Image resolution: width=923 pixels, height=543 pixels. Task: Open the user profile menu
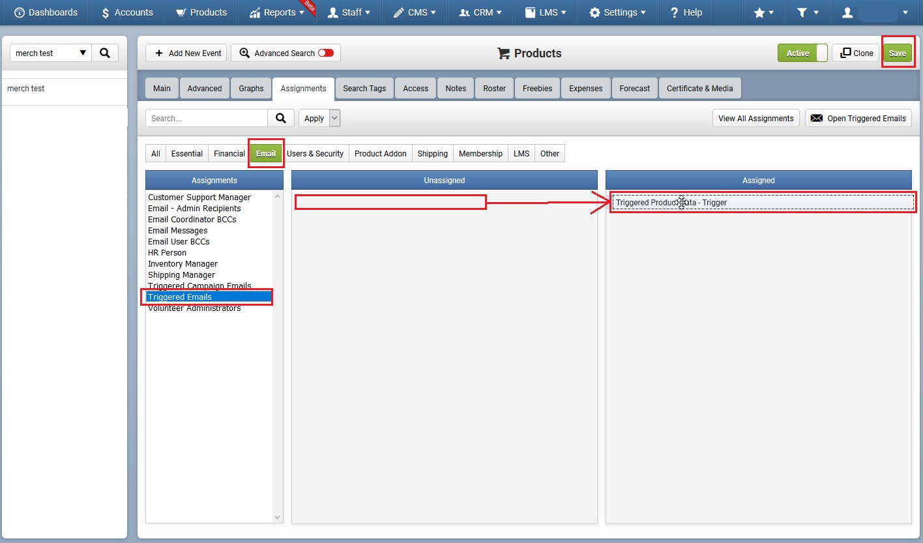(x=875, y=12)
